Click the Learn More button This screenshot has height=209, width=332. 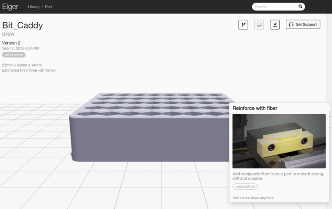point(245,187)
